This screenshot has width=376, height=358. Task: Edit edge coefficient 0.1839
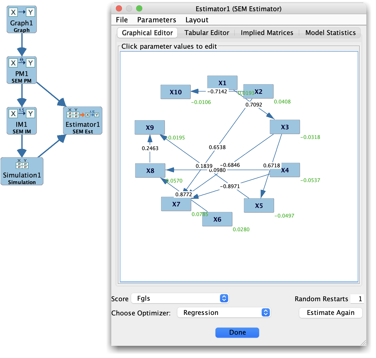coord(204,166)
